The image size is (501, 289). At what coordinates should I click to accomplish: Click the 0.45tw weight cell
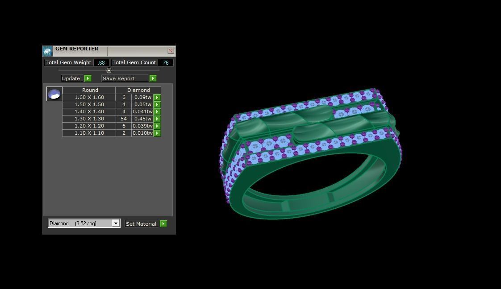pos(142,119)
